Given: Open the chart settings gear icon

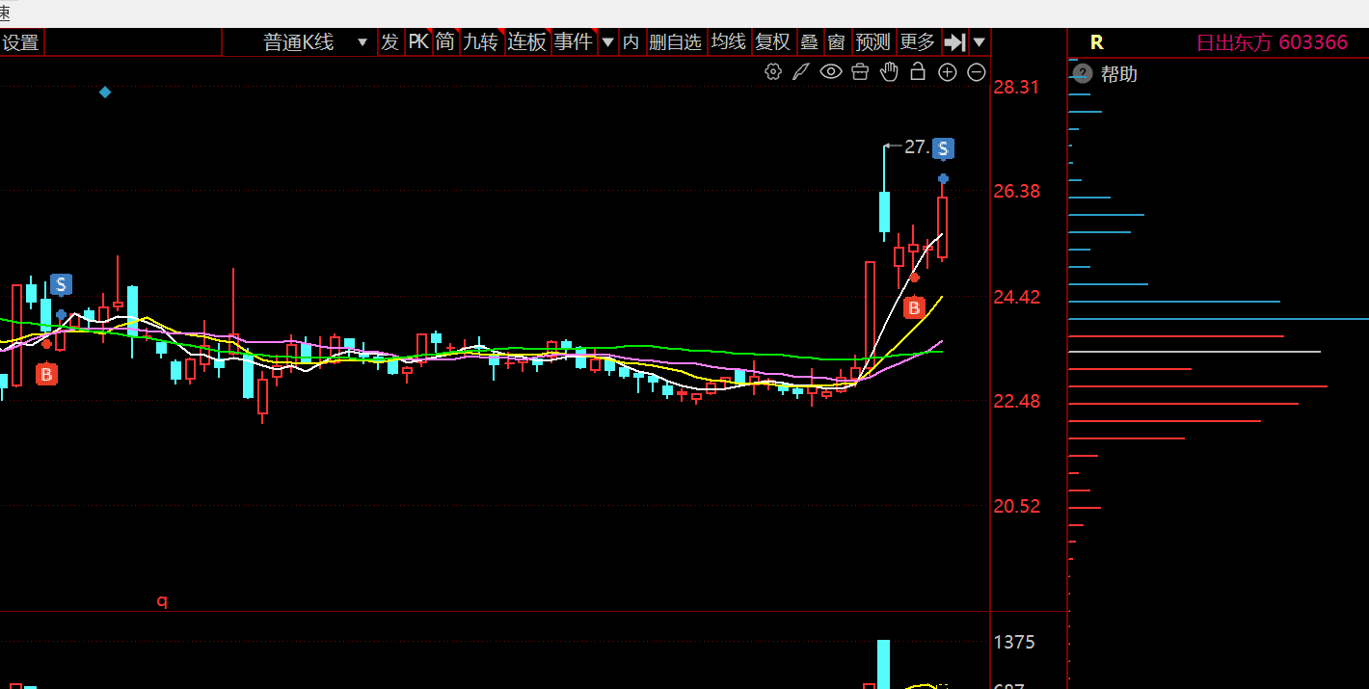Looking at the screenshot, I should (x=772, y=71).
